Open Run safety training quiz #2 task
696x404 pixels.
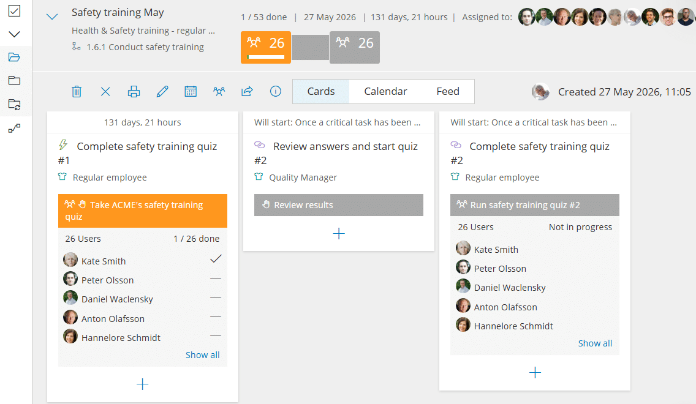pyautogui.click(x=535, y=205)
